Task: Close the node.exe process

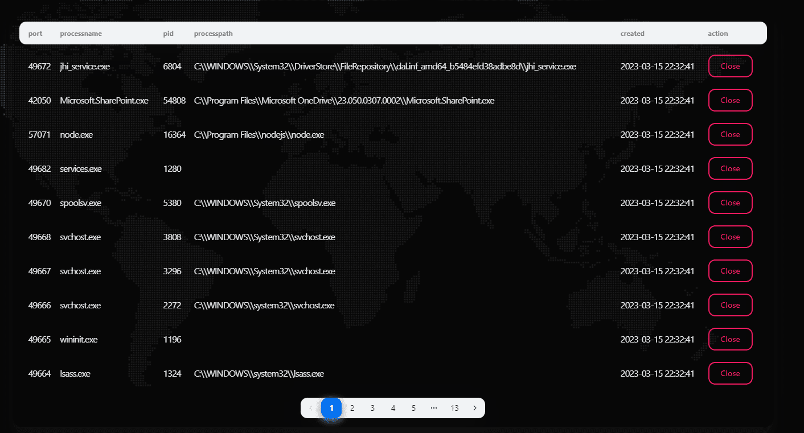Action: point(730,134)
